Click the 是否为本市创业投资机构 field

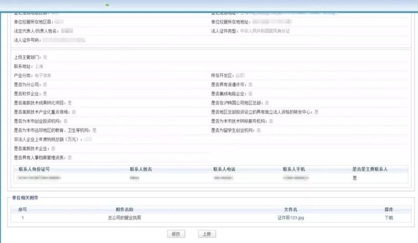[x=41, y=121]
